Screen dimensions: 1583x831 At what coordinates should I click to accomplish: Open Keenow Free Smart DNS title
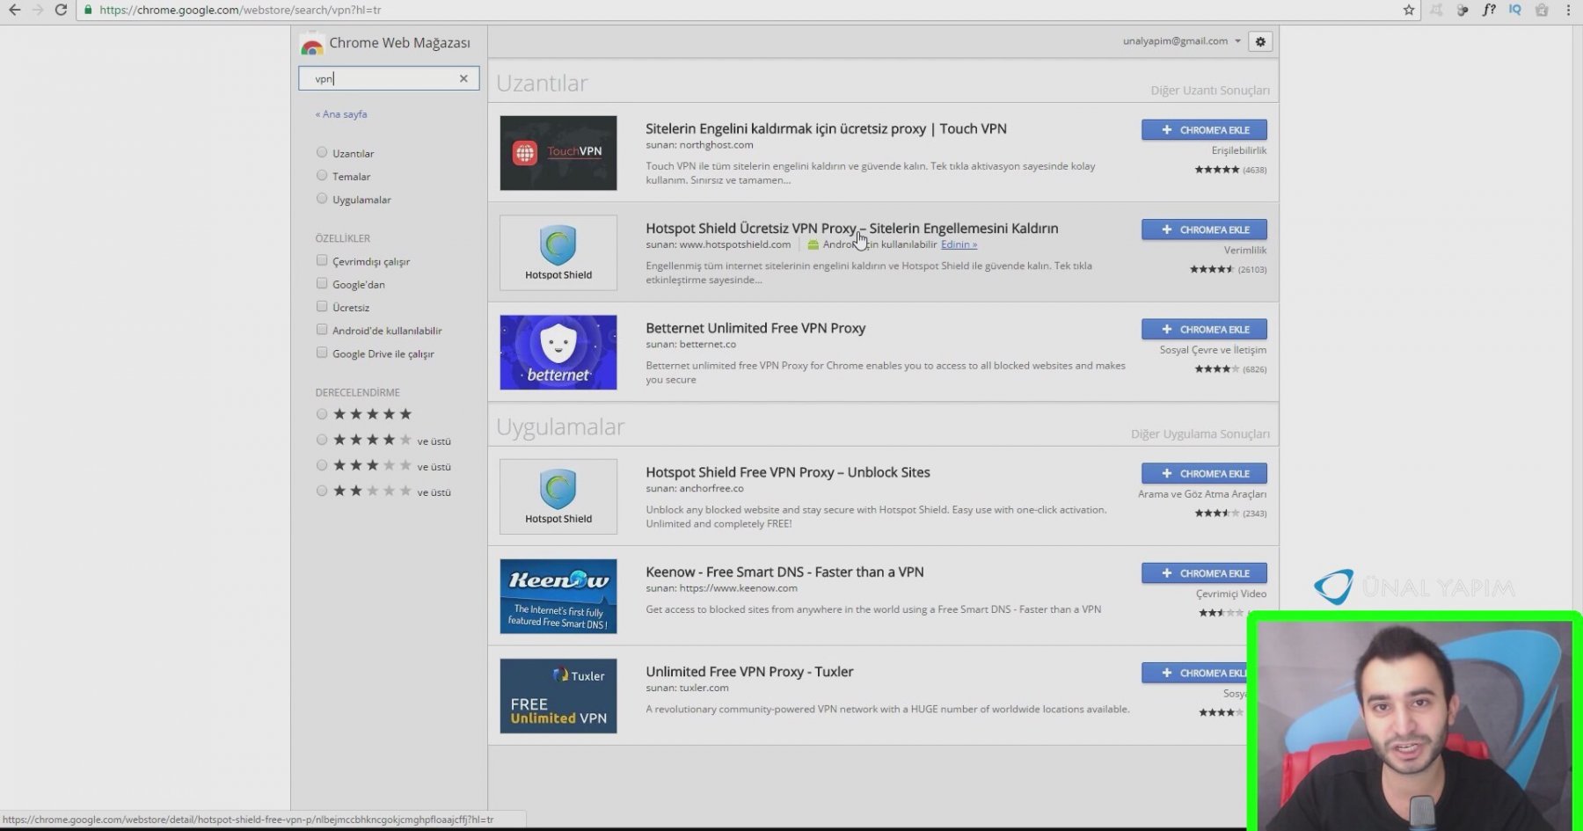click(784, 572)
